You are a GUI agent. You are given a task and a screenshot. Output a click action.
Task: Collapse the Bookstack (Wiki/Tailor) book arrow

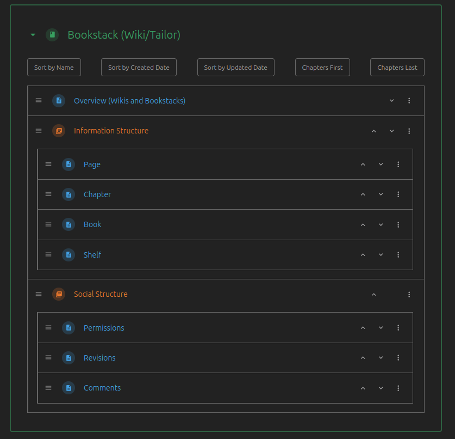33,35
